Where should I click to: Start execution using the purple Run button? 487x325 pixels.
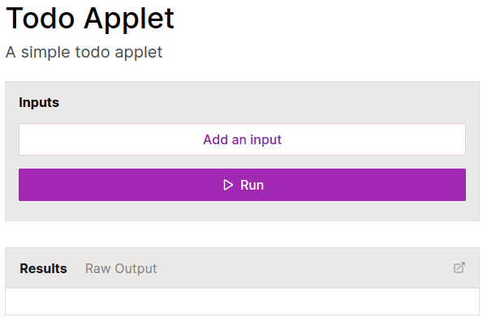[242, 185]
